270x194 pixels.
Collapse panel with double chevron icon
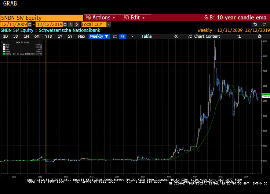(176, 37)
